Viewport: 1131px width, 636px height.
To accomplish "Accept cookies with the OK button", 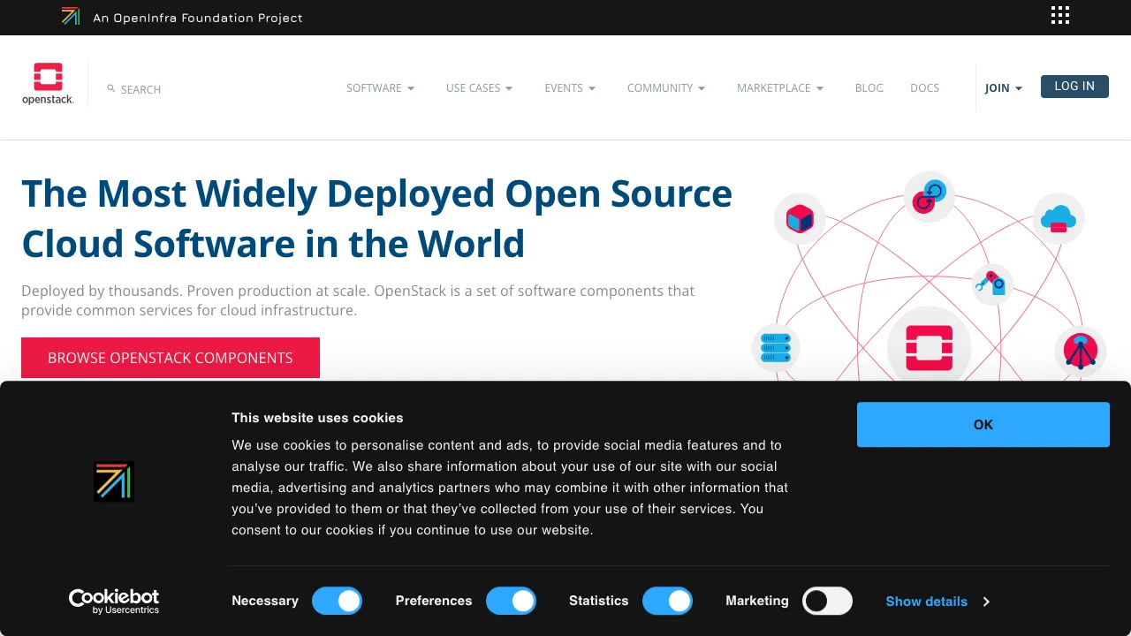I will (983, 424).
